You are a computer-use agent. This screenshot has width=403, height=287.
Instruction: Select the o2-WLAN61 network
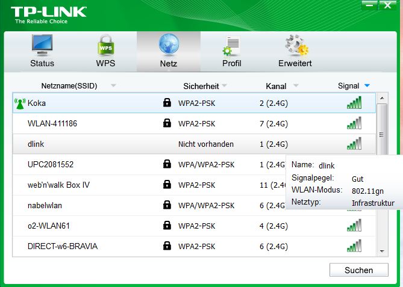(194, 226)
